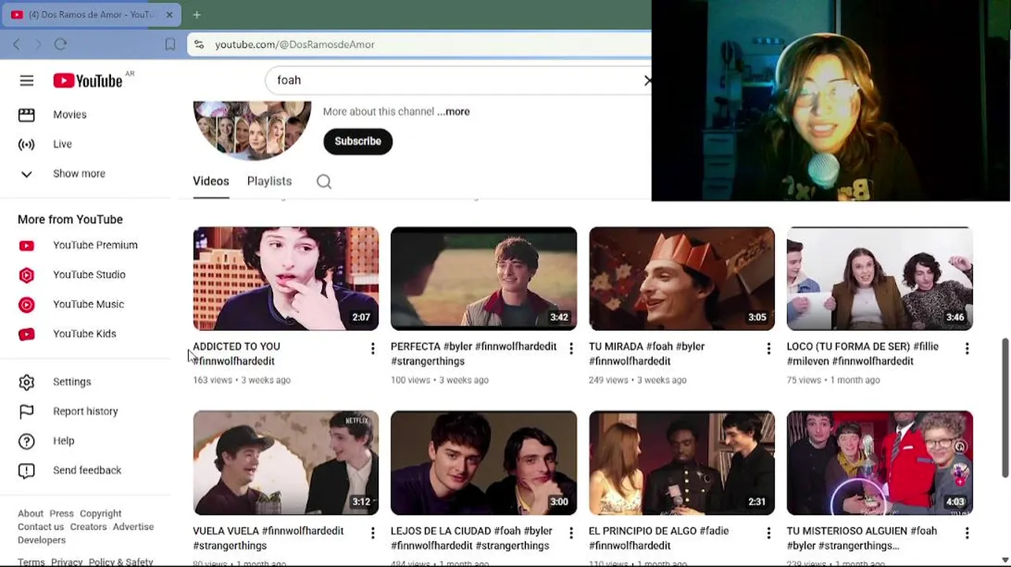Open the Report history flag icon
This screenshot has height=567, width=1011.
[27, 411]
